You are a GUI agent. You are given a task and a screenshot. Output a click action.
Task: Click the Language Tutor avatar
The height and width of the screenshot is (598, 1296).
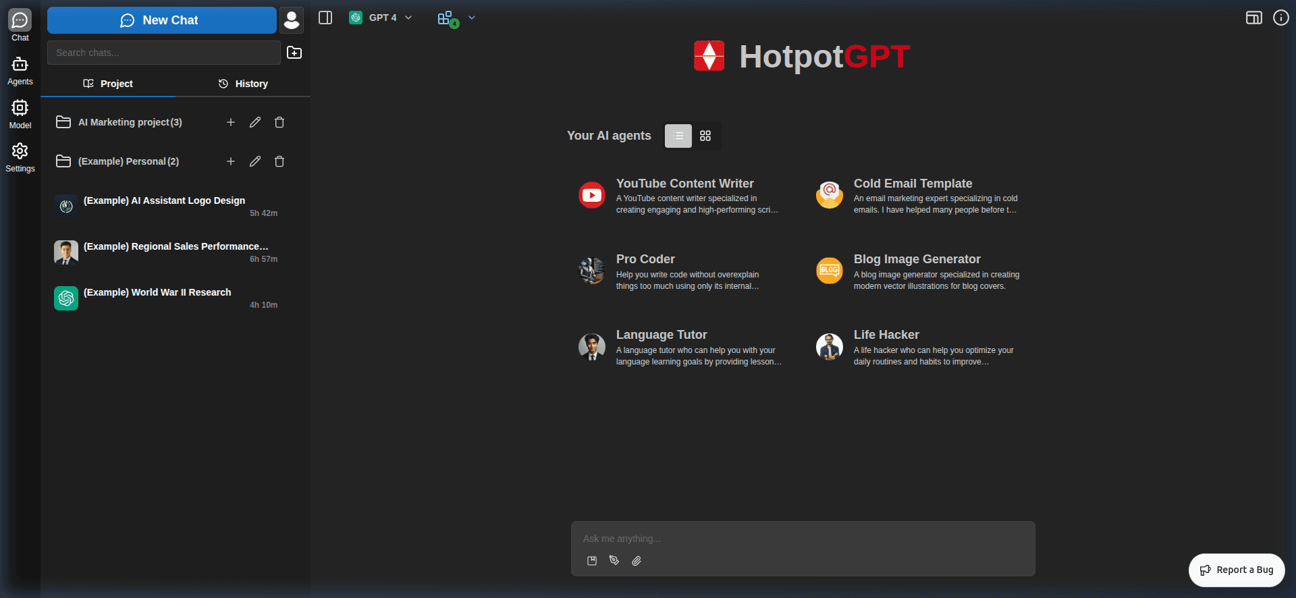click(592, 347)
